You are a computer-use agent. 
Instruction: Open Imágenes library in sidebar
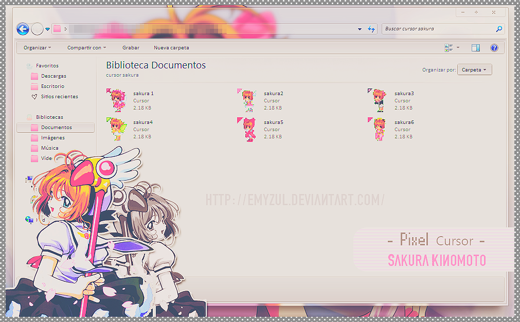(53, 138)
